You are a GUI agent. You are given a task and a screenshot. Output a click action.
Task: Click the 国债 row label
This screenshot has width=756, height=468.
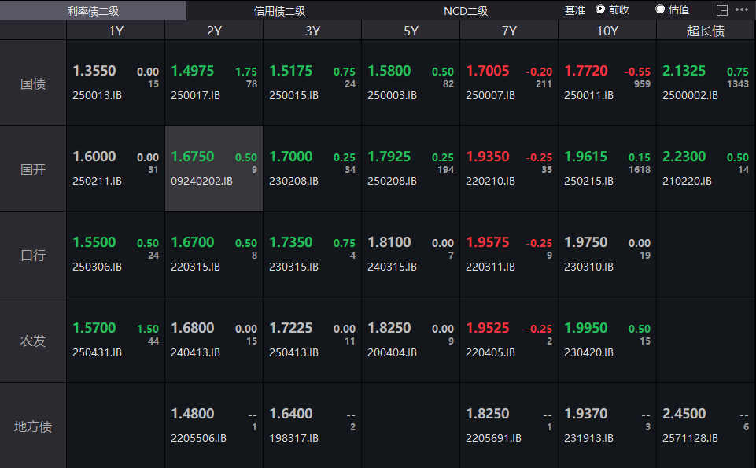(33, 83)
